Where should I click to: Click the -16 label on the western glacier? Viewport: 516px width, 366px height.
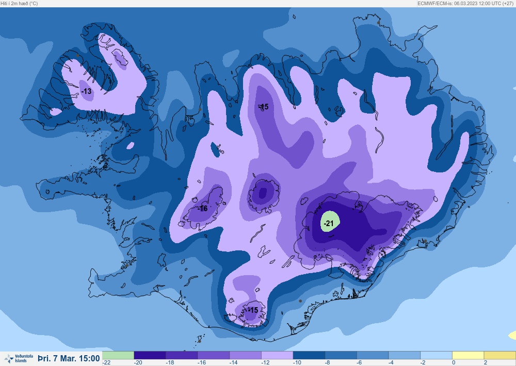202,209
